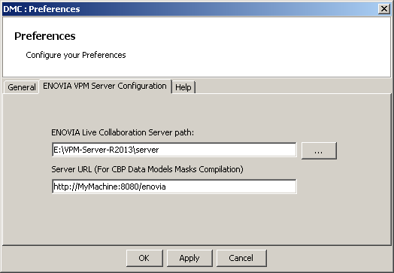394x273 pixels.
Task: Click the 'Configure your Preferences' text
Action: point(76,55)
